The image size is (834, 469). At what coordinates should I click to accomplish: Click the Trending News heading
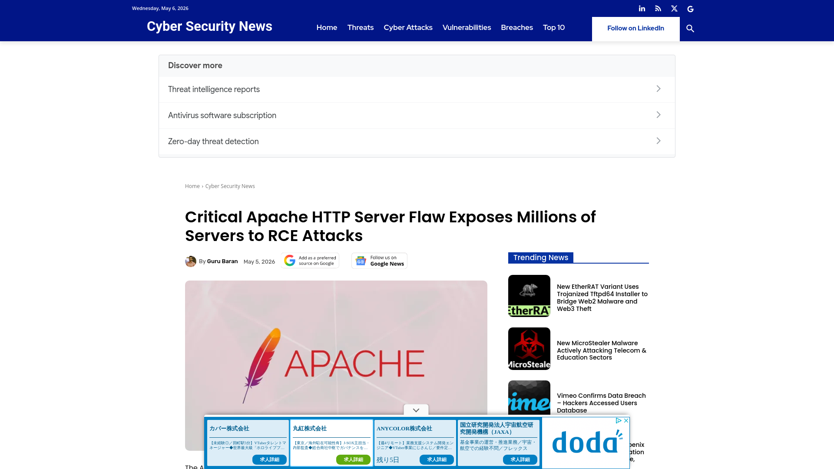point(541,258)
